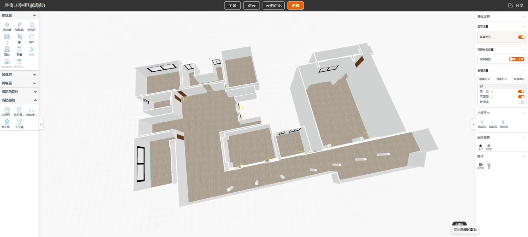Toggle 平面图 visibility for 1F
The image size is (528, 237).
point(521,97)
